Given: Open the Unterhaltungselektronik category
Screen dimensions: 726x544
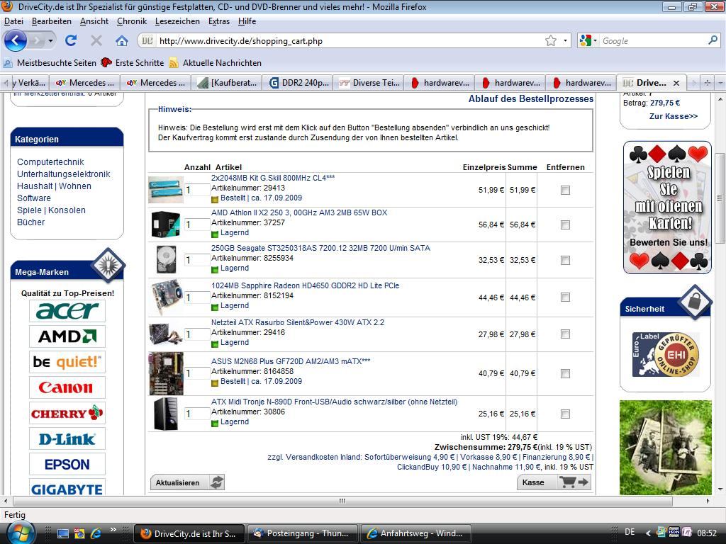Looking at the screenshot, I should [63, 174].
